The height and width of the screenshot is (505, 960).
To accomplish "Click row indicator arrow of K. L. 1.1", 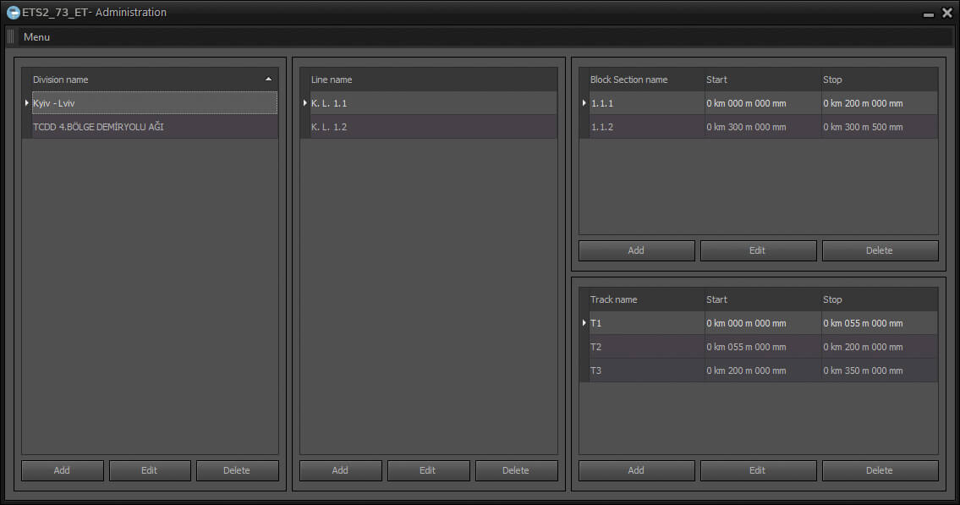I will click(x=304, y=103).
